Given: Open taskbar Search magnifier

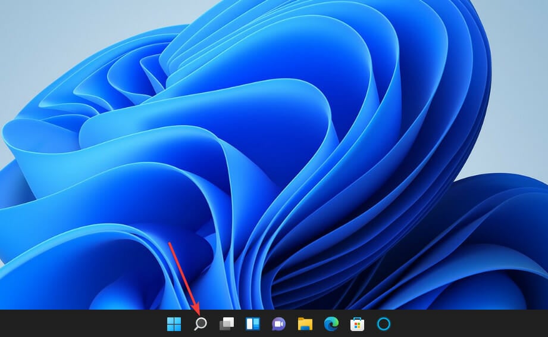Looking at the screenshot, I should click(201, 324).
